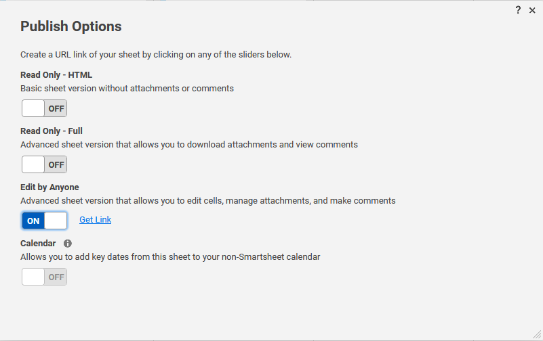
Task: Click the 'edit cells, manage attachments' description
Action: pos(208,201)
